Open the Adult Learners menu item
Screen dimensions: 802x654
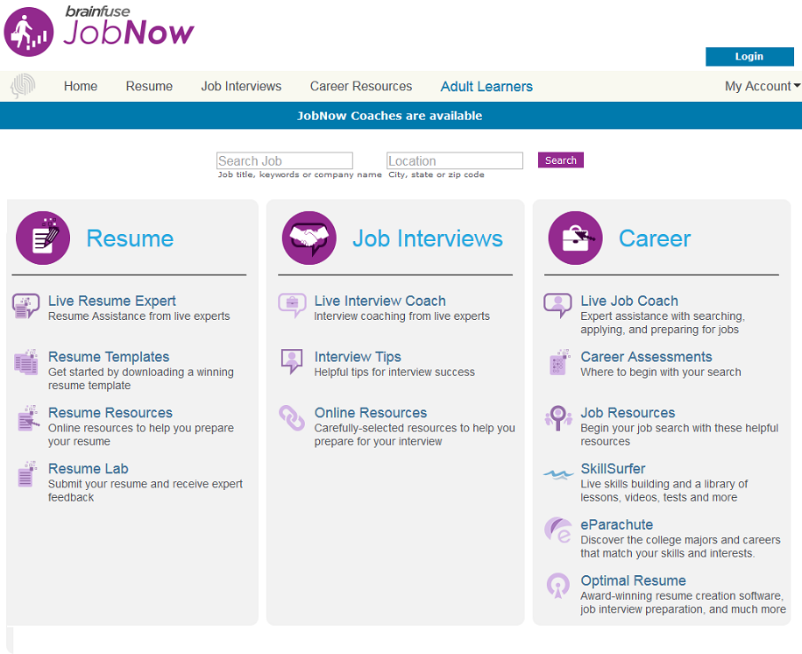(x=486, y=86)
